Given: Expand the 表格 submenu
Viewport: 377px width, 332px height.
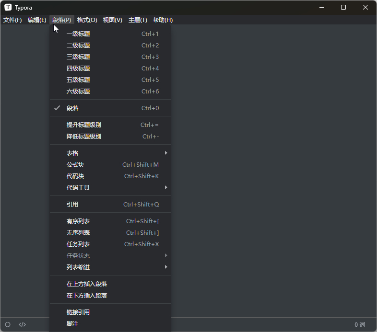Looking at the screenshot, I should (110, 153).
